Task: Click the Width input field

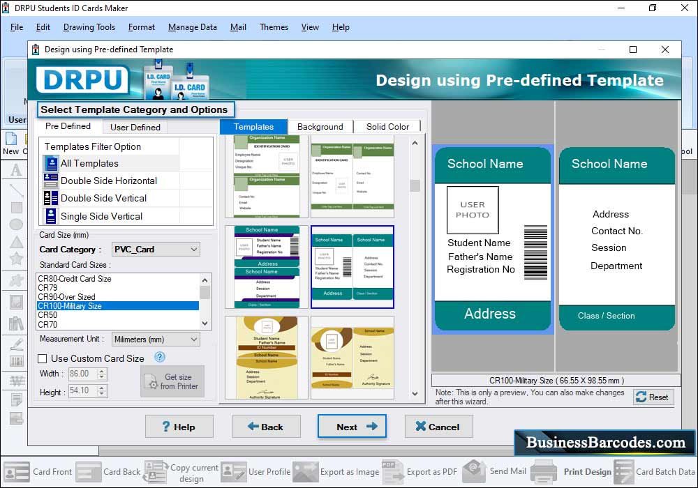Action: 83,374
